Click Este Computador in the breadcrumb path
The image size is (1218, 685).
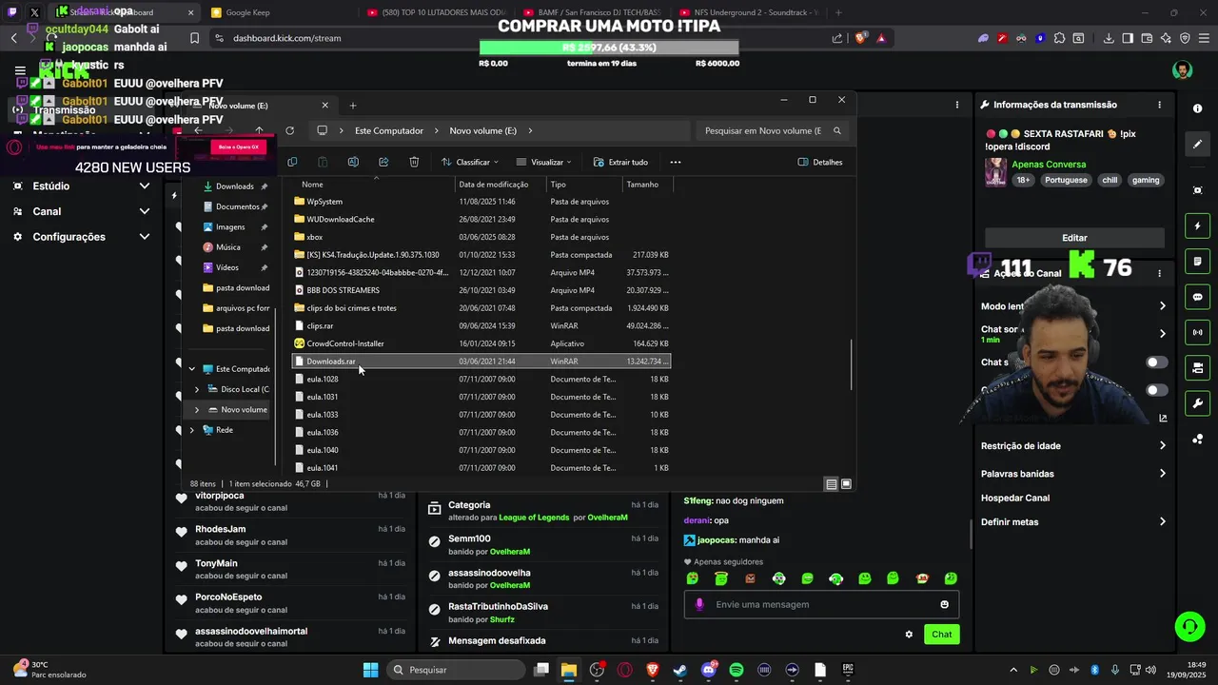tap(388, 130)
